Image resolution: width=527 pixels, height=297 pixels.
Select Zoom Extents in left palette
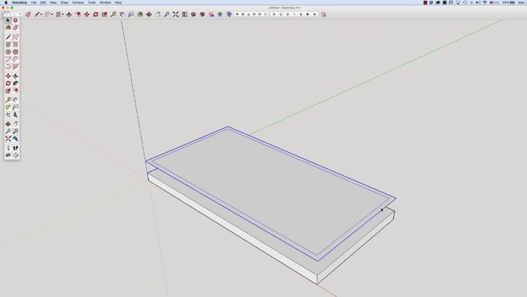(8, 139)
